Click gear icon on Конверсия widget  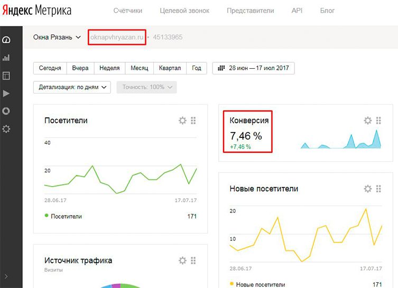point(368,120)
